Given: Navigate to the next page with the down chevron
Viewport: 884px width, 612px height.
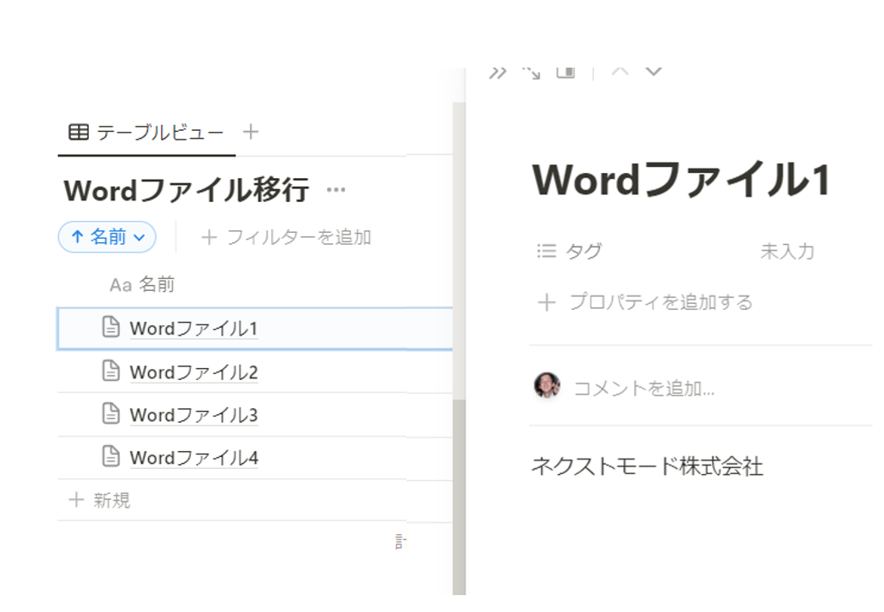Looking at the screenshot, I should click(654, 72).
